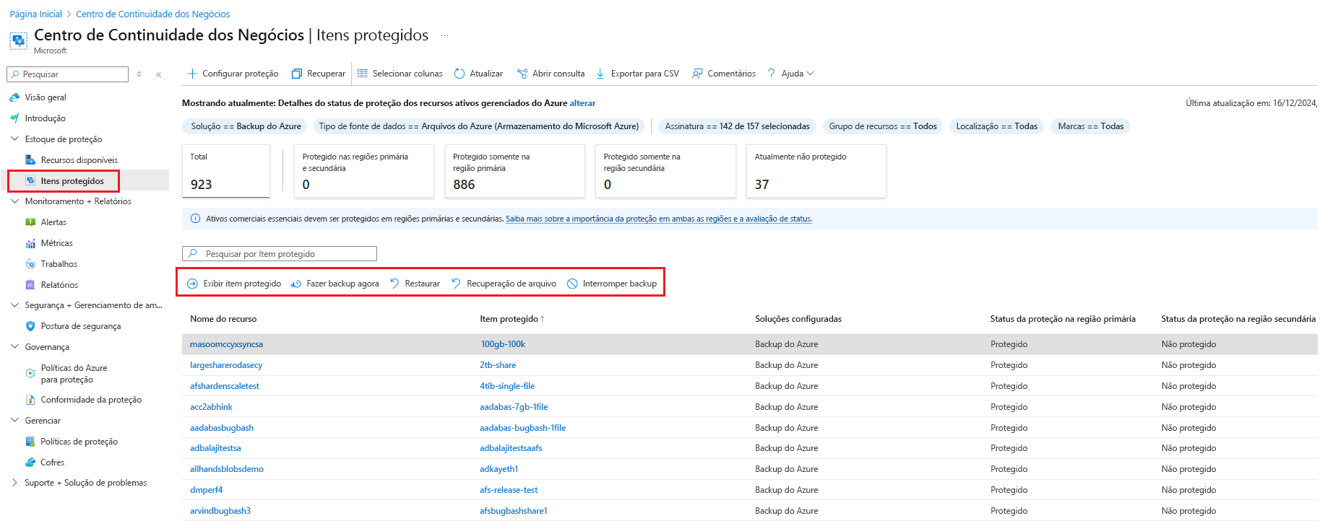The height and width of the screenshot is (521, 1325).
Task: Open Alertas in sidebar
Action: pos(53,222)
